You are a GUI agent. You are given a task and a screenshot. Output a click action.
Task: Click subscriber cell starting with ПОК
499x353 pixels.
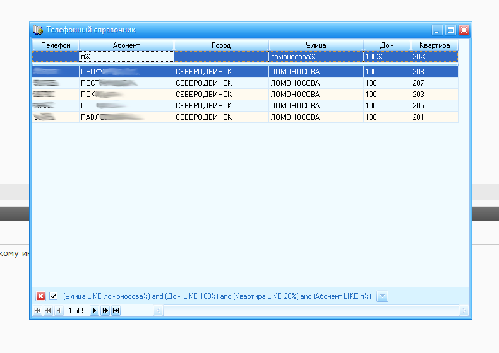point(126,95)
